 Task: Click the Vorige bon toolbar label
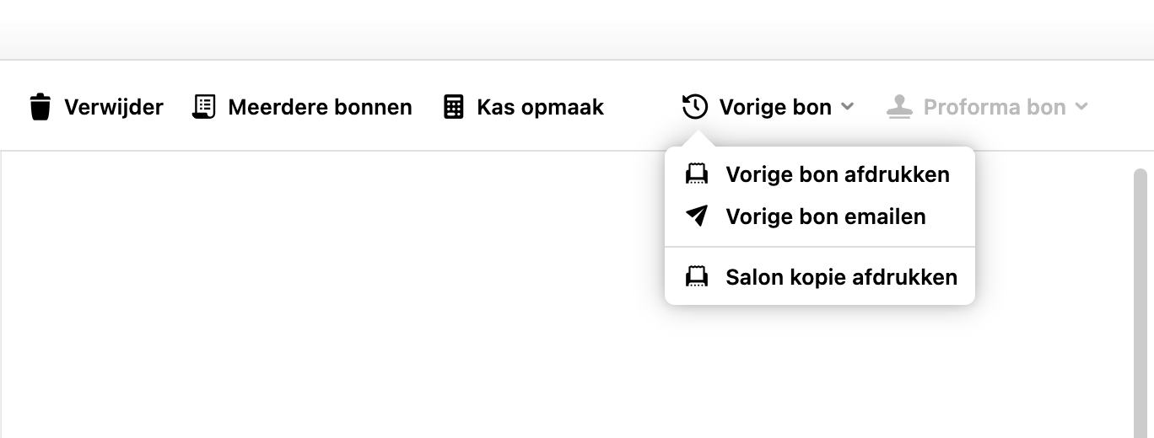[x=775, y=108]
